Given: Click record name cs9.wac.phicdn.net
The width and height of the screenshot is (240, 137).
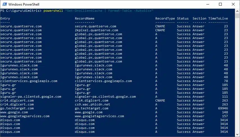Looking at the screenshot, I should tap(93, 105).
